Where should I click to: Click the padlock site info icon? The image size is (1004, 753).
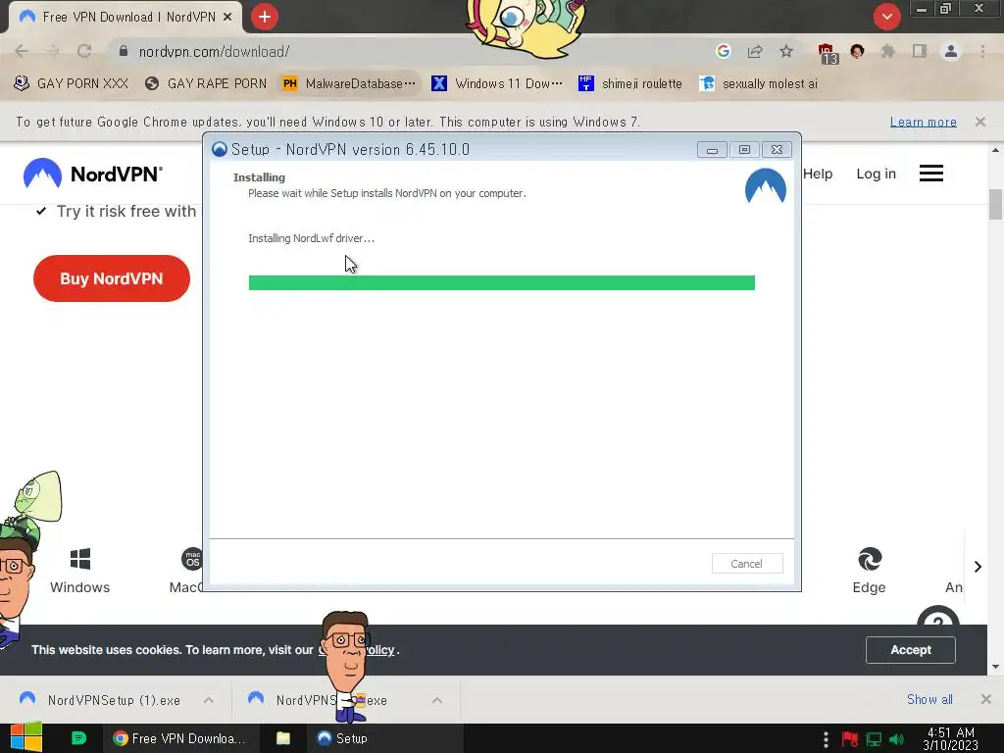(x=124, y=51)
